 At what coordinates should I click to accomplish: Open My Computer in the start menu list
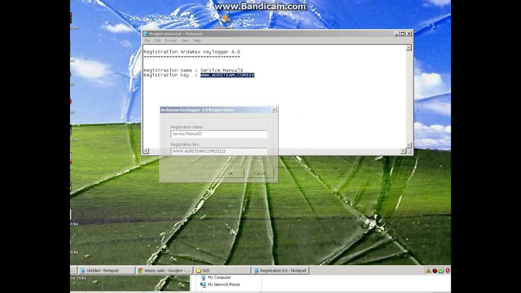(215, 278)
